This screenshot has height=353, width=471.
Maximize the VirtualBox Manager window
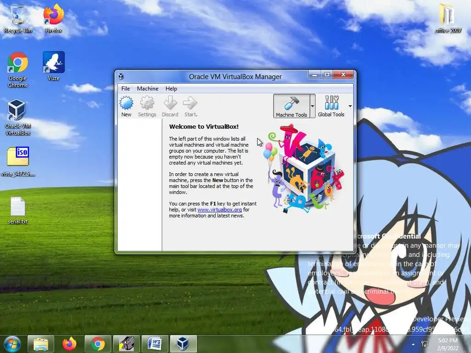pos(327,75)
